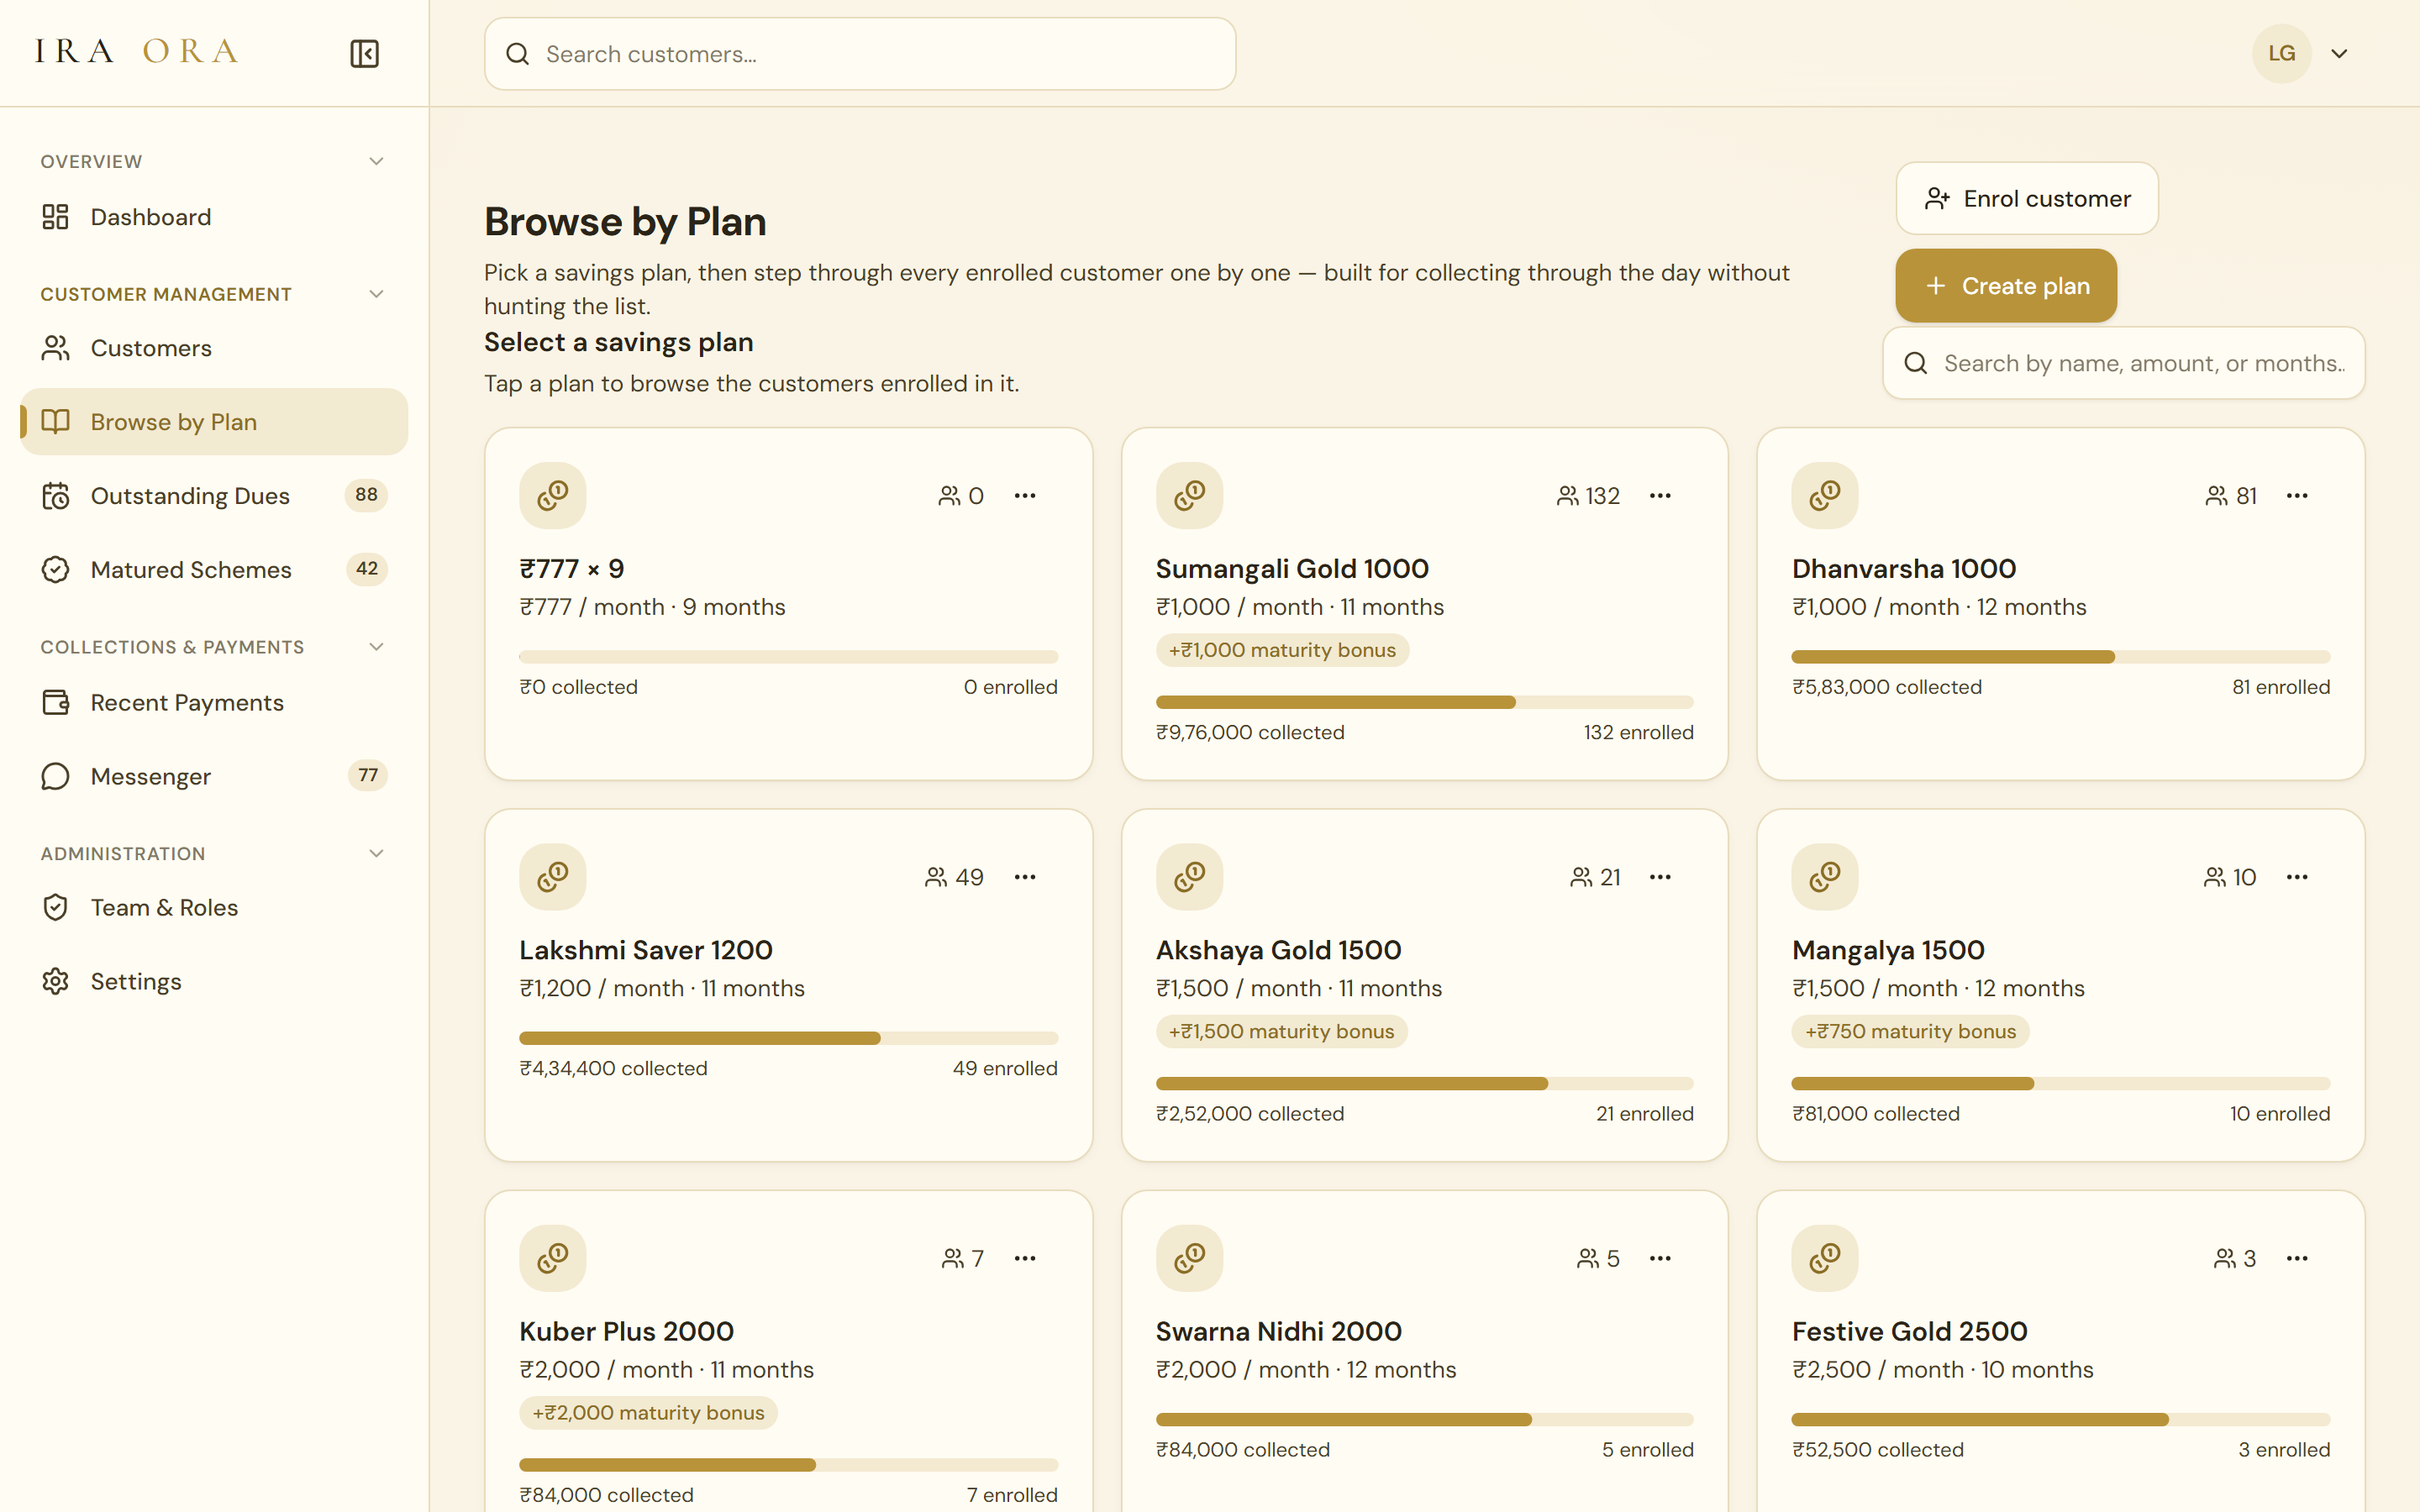
Task: Open options menu for Akshaya Gold 1500
Action: [x=1660, y=877]
